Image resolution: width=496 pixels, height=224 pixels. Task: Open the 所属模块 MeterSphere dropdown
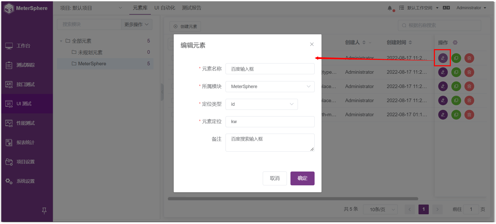(x=270, y=87)
